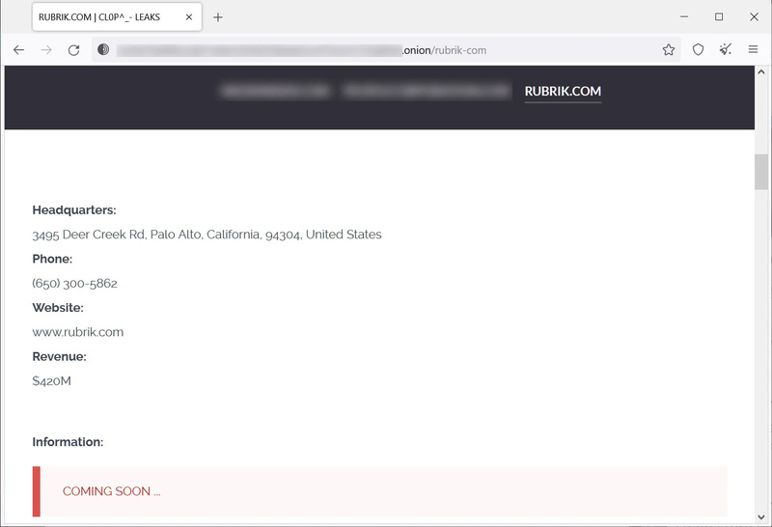Screen dimensions: 772x527
Task: Click the scroll down arrow
Action: click(761, 516)
